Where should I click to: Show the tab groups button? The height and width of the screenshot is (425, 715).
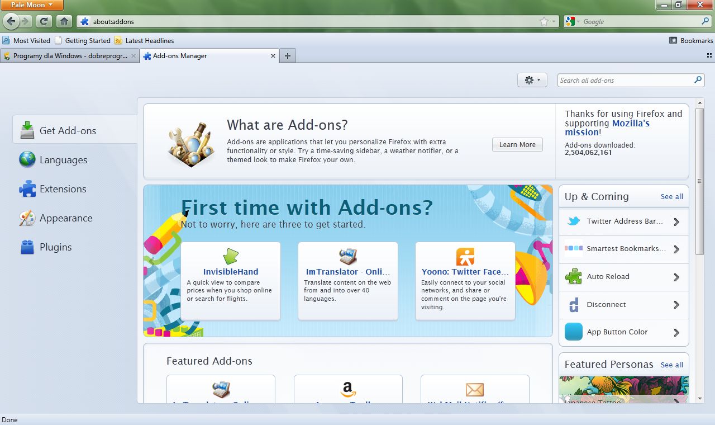coord(709,56)
